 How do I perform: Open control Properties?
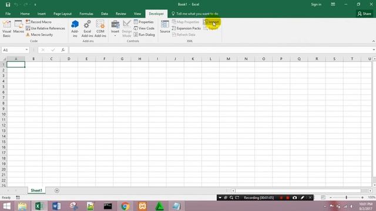click(143, 22)
